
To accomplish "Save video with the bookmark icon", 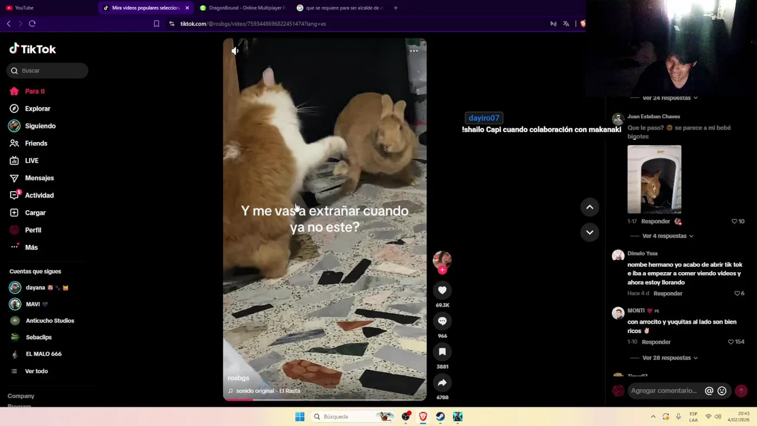I will pos(442,351).
